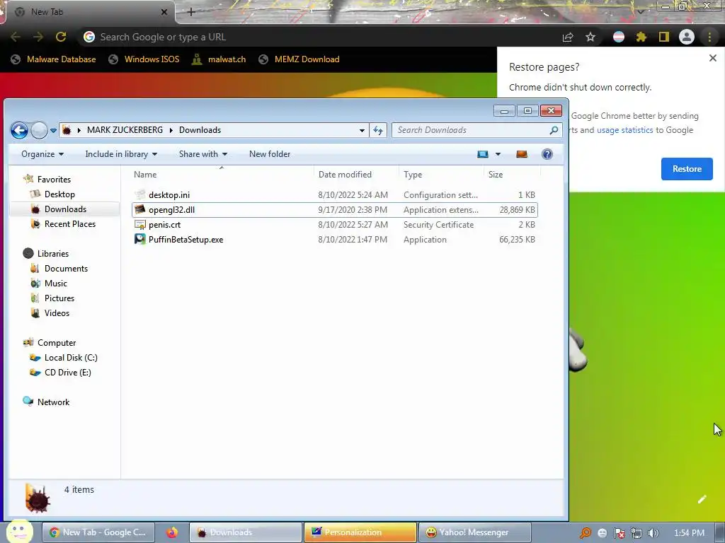Screen dimensions: 725x543
Task: Click the refresh button beside the address bar
Action: tap(378, 130)
